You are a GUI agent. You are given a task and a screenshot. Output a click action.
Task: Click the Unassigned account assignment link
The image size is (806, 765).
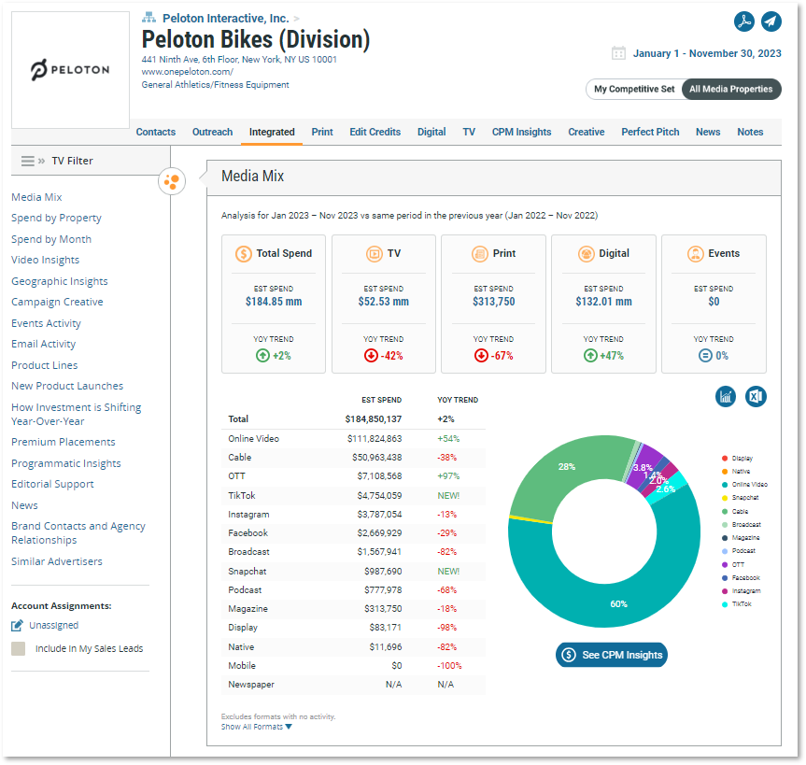tap(54, 625)
